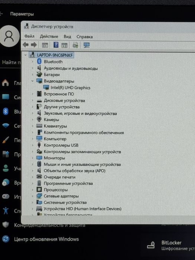Select Intel(R) UHD Graphics device
The width and height of the screenshot is (195, 260).
click(71, 88)
